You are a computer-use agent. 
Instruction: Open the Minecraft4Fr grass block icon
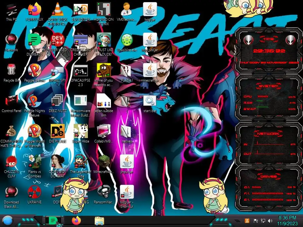click(104, 161)
